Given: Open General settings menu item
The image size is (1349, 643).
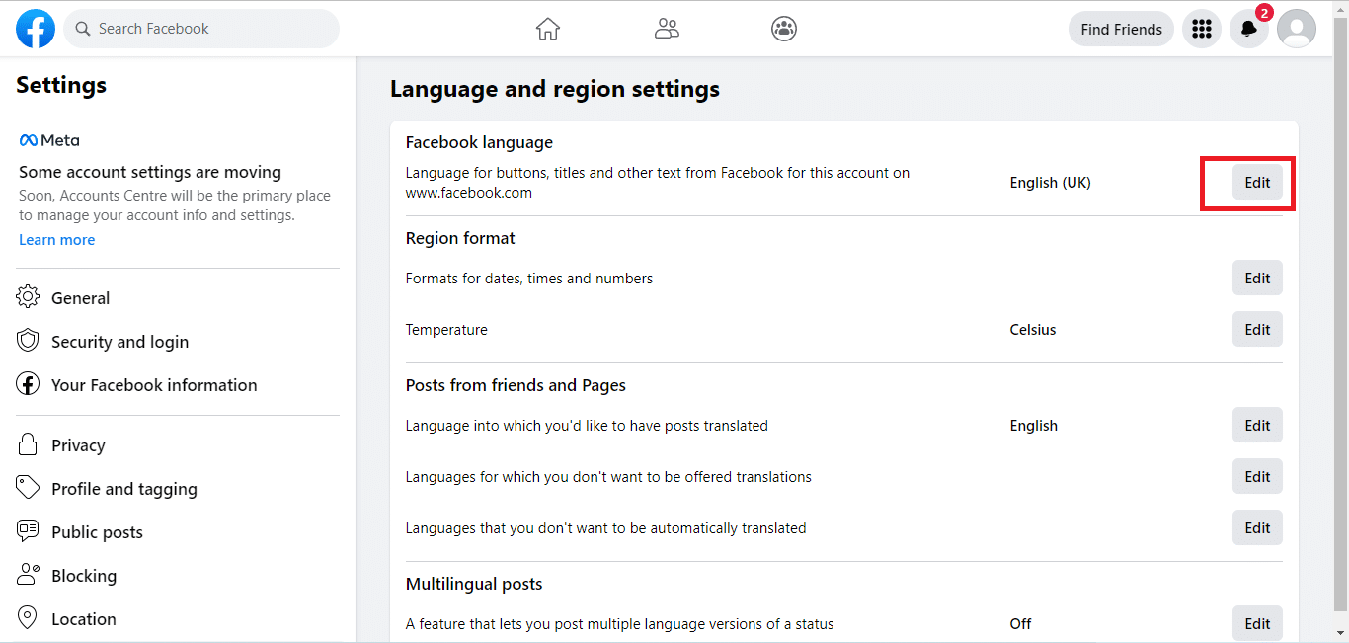Looking at the screenshot, I should tap(178, 298).
